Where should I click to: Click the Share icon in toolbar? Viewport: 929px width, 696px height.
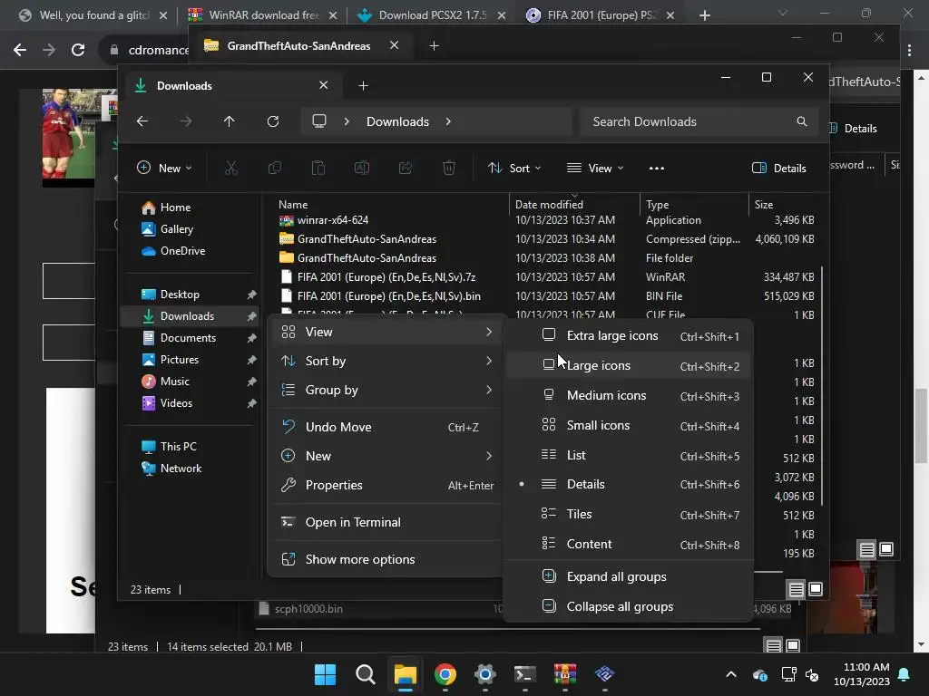pyautogui.click(x=406, y=168)
